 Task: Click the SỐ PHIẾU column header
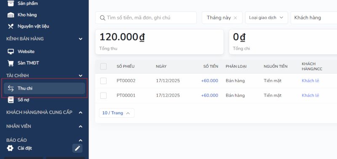(x=126, y=66)
